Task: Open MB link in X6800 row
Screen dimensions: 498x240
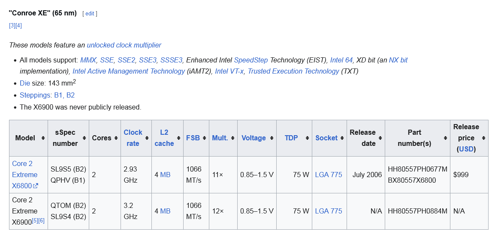Action: (165, 175)
